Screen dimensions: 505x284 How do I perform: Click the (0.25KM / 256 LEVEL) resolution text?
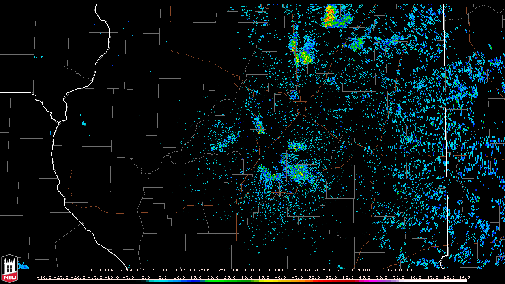[218, 270]
